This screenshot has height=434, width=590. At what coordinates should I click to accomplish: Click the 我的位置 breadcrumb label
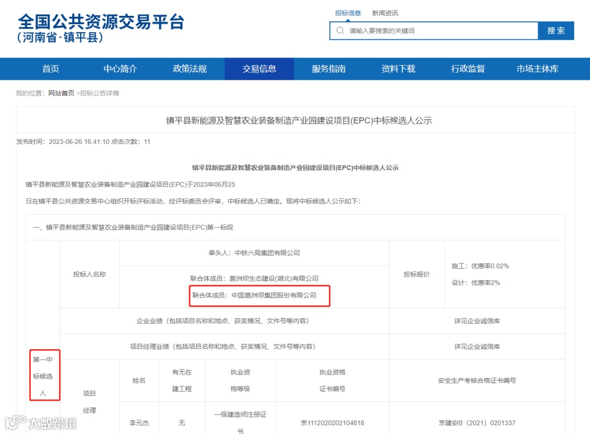[30, 93]
